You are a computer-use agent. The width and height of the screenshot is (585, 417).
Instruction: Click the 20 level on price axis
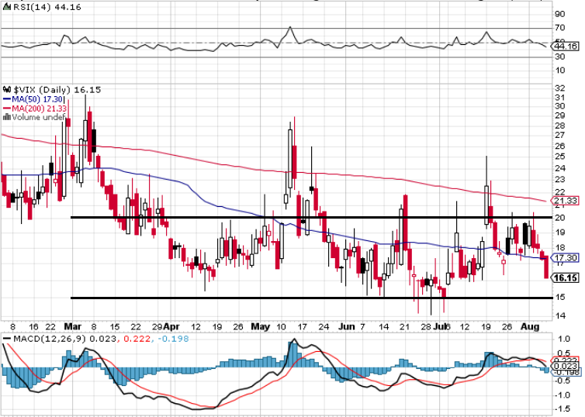[559, 218]
